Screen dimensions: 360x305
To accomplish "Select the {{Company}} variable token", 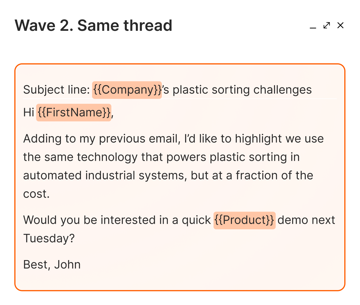I will tap(127, 89).
